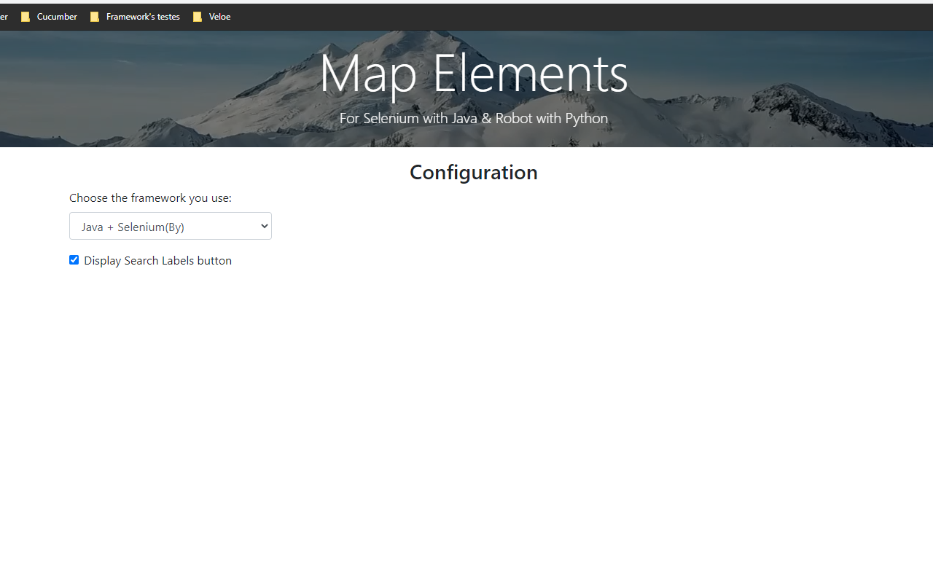Click the Choose the framework you use label
The width and height of the screenshot is (933, 583).
click(150, 197)
